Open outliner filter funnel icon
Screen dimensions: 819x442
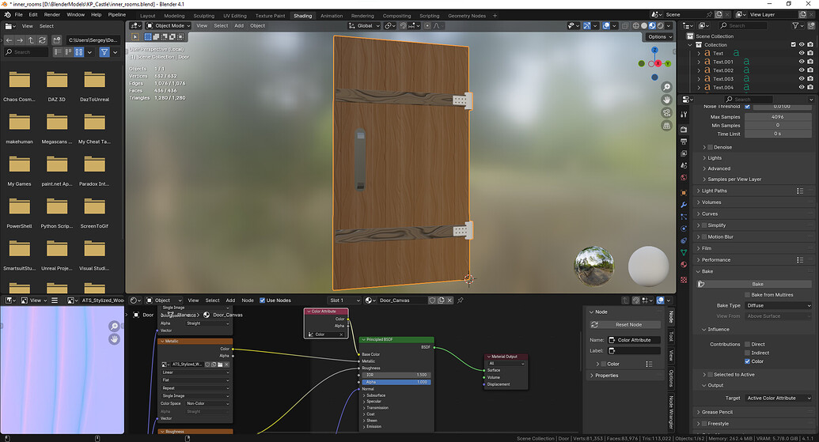click(x=795, y=25)
